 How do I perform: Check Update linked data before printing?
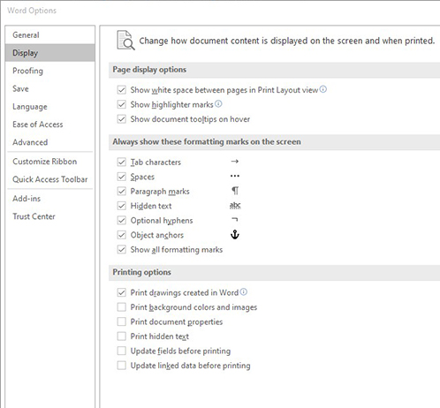122,366
